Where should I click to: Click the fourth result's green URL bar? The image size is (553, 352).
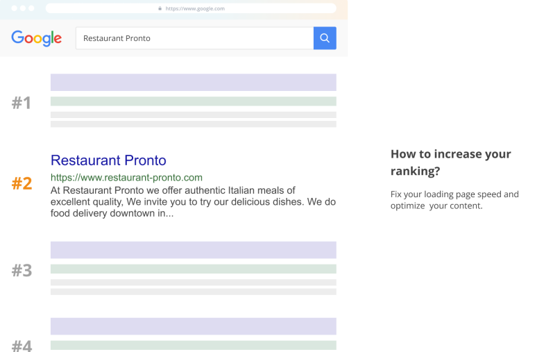[193, 345]
